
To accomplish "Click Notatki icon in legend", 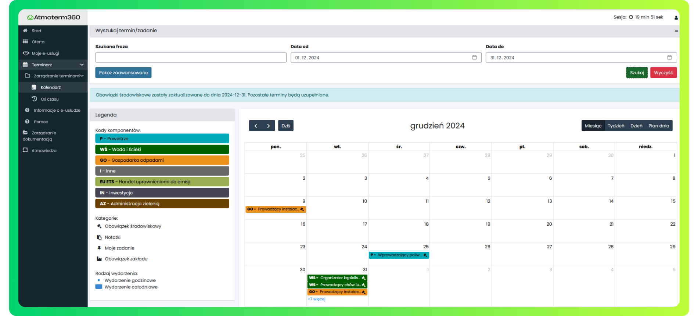I will pos(99,237).
